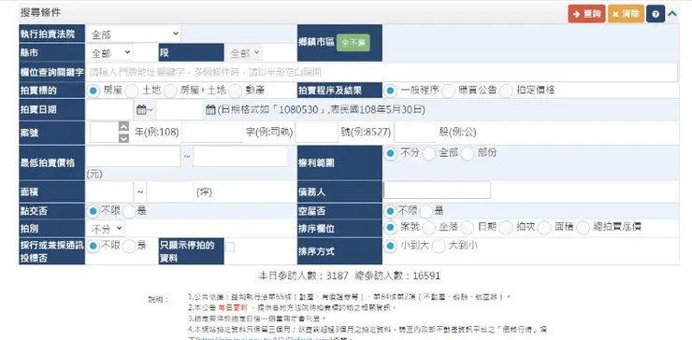This screenshot has height=340, width=692.
Task: Click the 債務人 input field
Action: coord(437,190)
